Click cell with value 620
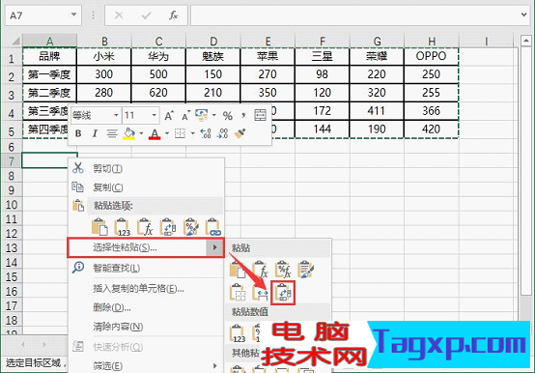The width and height of the screenshot is (535, 373). [158, 93]
